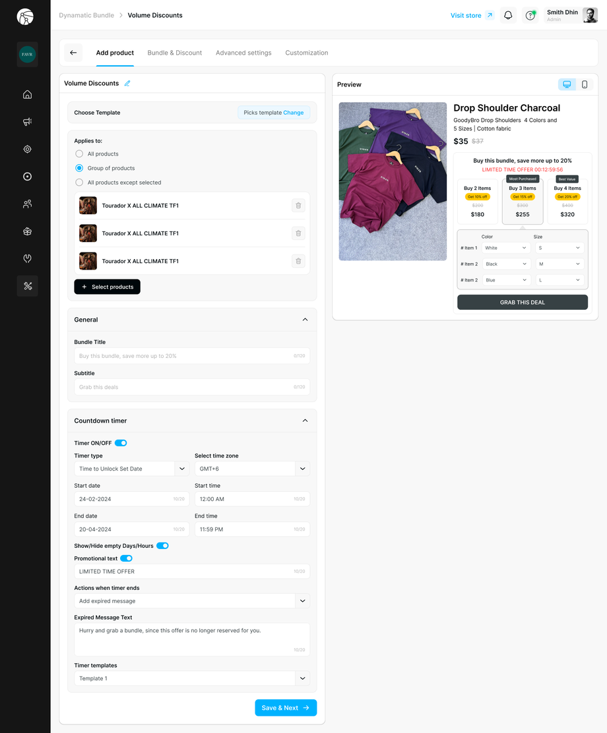
Task: Click the notifications bell icon
Action: pos(507,15)
